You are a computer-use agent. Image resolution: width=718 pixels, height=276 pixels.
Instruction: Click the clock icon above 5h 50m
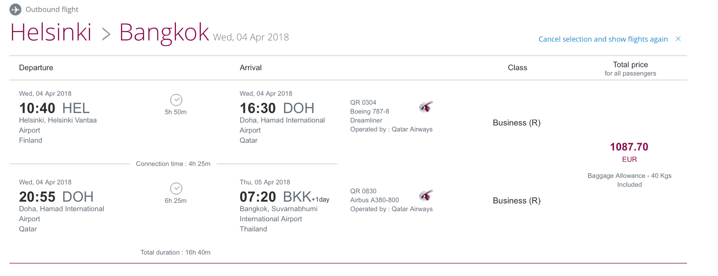(176, 100)
